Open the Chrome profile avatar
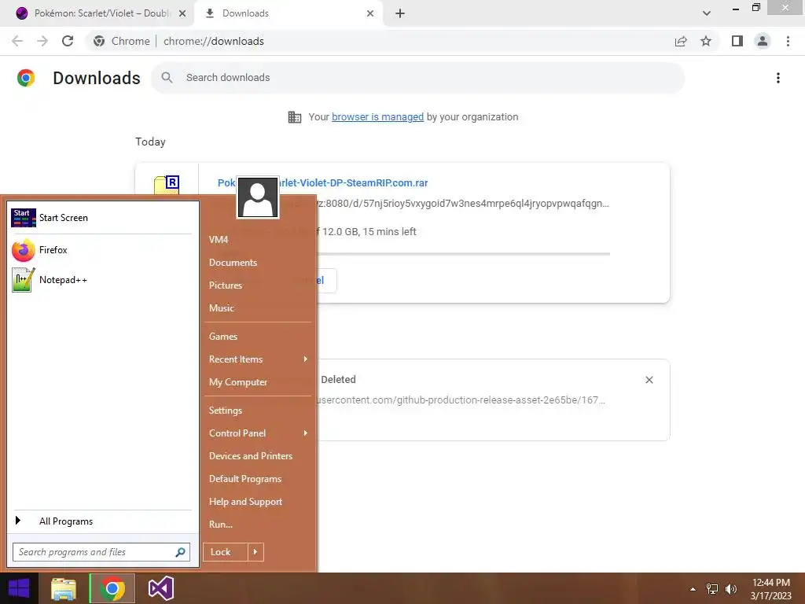Image resolution: width=805 pixels, height=604 pixels. (x=763, y=41)
